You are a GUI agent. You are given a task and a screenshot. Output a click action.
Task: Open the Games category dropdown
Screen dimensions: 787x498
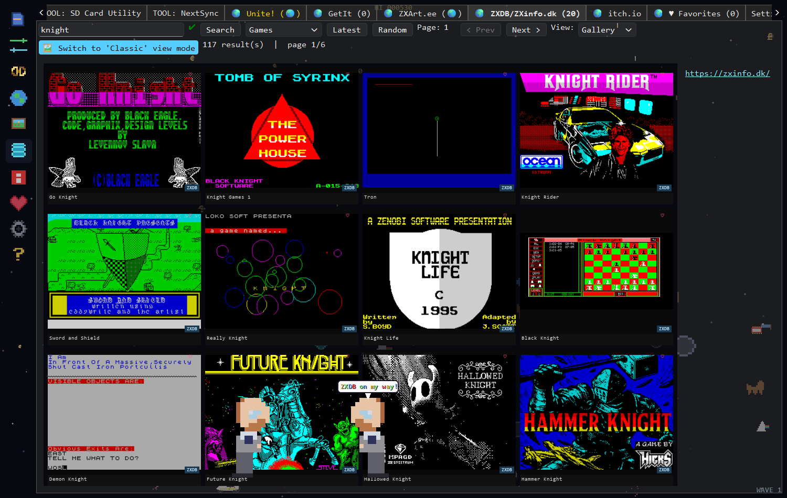283,30
